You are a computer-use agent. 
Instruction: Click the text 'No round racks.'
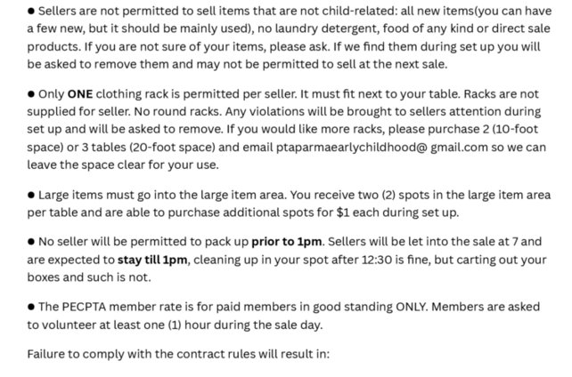point(177,112)
